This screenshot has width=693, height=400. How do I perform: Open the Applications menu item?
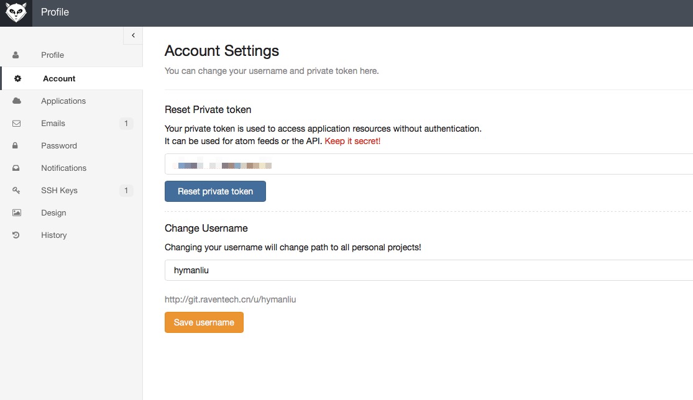pyautogui.click(x=63, y=101)
